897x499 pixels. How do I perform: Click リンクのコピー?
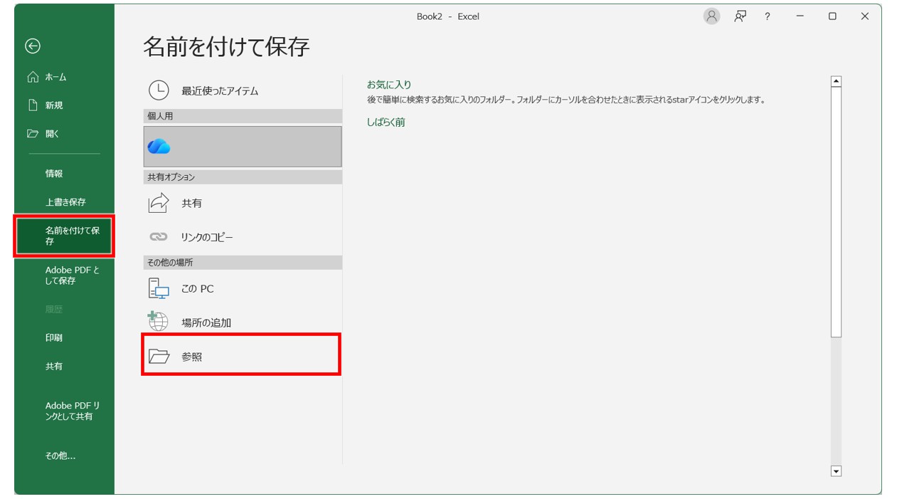(243, 237)
